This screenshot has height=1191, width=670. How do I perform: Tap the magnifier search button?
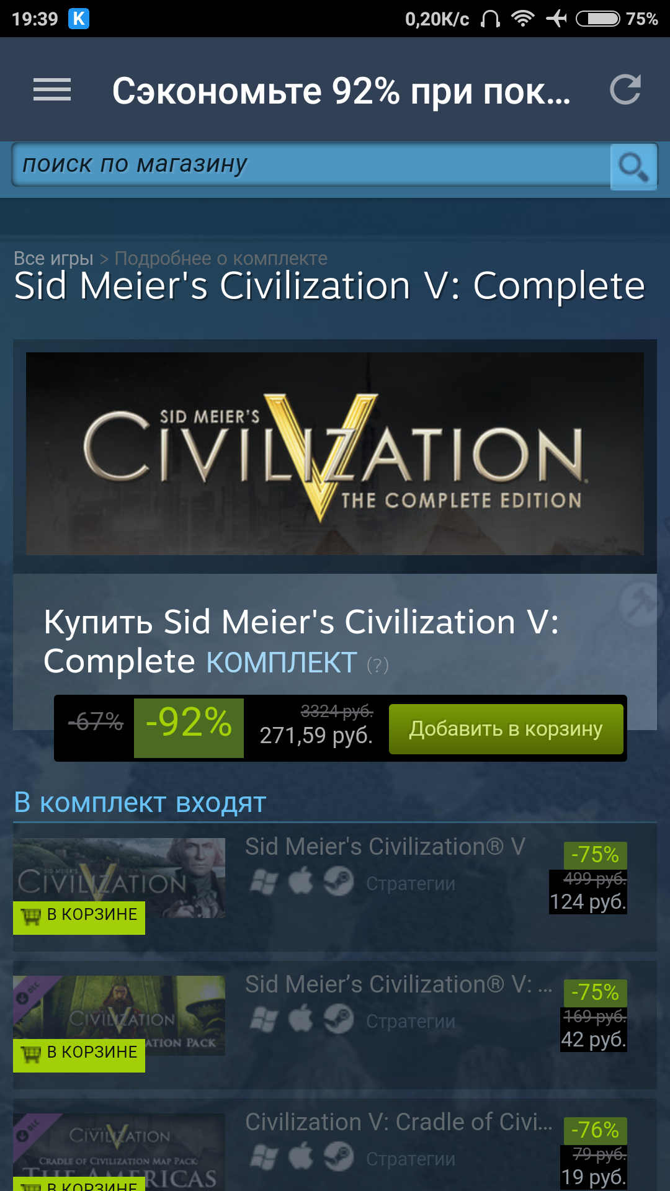pos(633,167)
